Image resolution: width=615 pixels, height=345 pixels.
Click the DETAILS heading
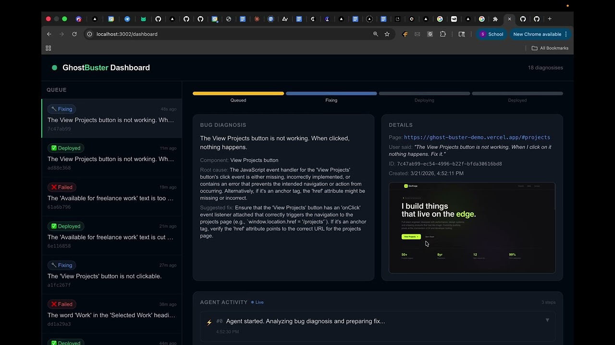pos(401,125)
